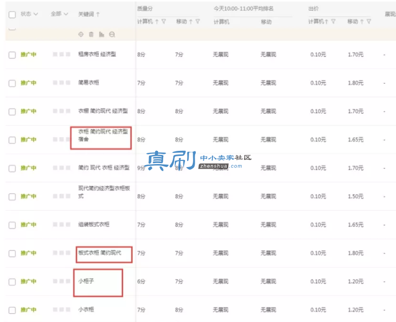
Task: Open filter funnel for 质量分 计算机
Action: click(x=164, y=21)
